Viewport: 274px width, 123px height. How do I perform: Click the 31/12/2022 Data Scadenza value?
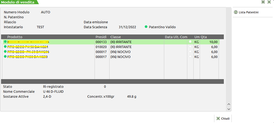127,27
